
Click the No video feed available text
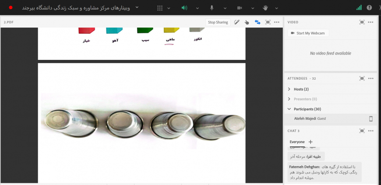pyautogui.click(x=331, y=53)
